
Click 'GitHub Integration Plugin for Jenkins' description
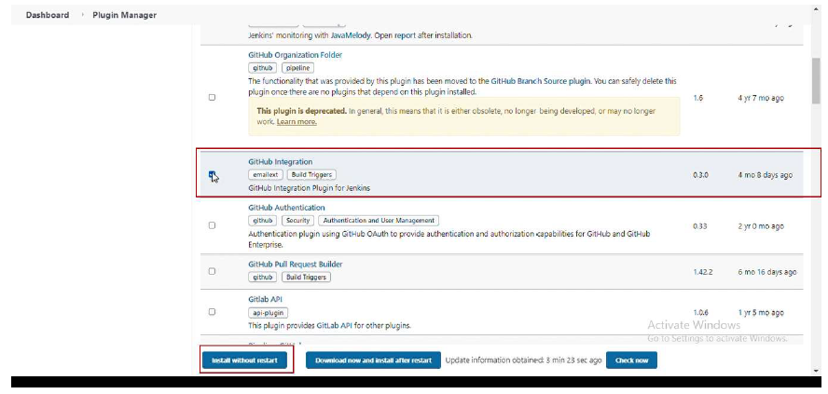[309, 188]
